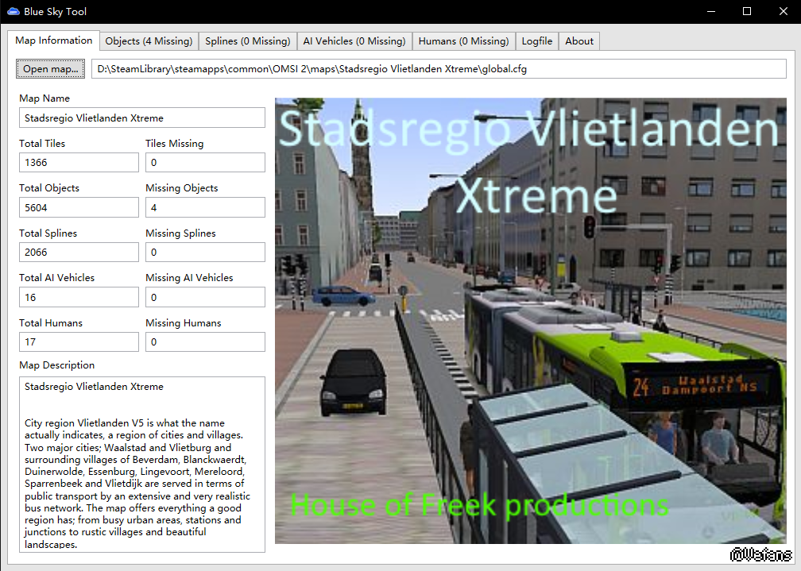
Task: Select the Total AI Vehicles value 16
Action: click(x=79, y=297)
